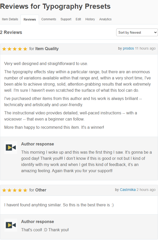Click fifth star of the Other review
The height and width of the screenshot is (240, 158).
(25, 190)
